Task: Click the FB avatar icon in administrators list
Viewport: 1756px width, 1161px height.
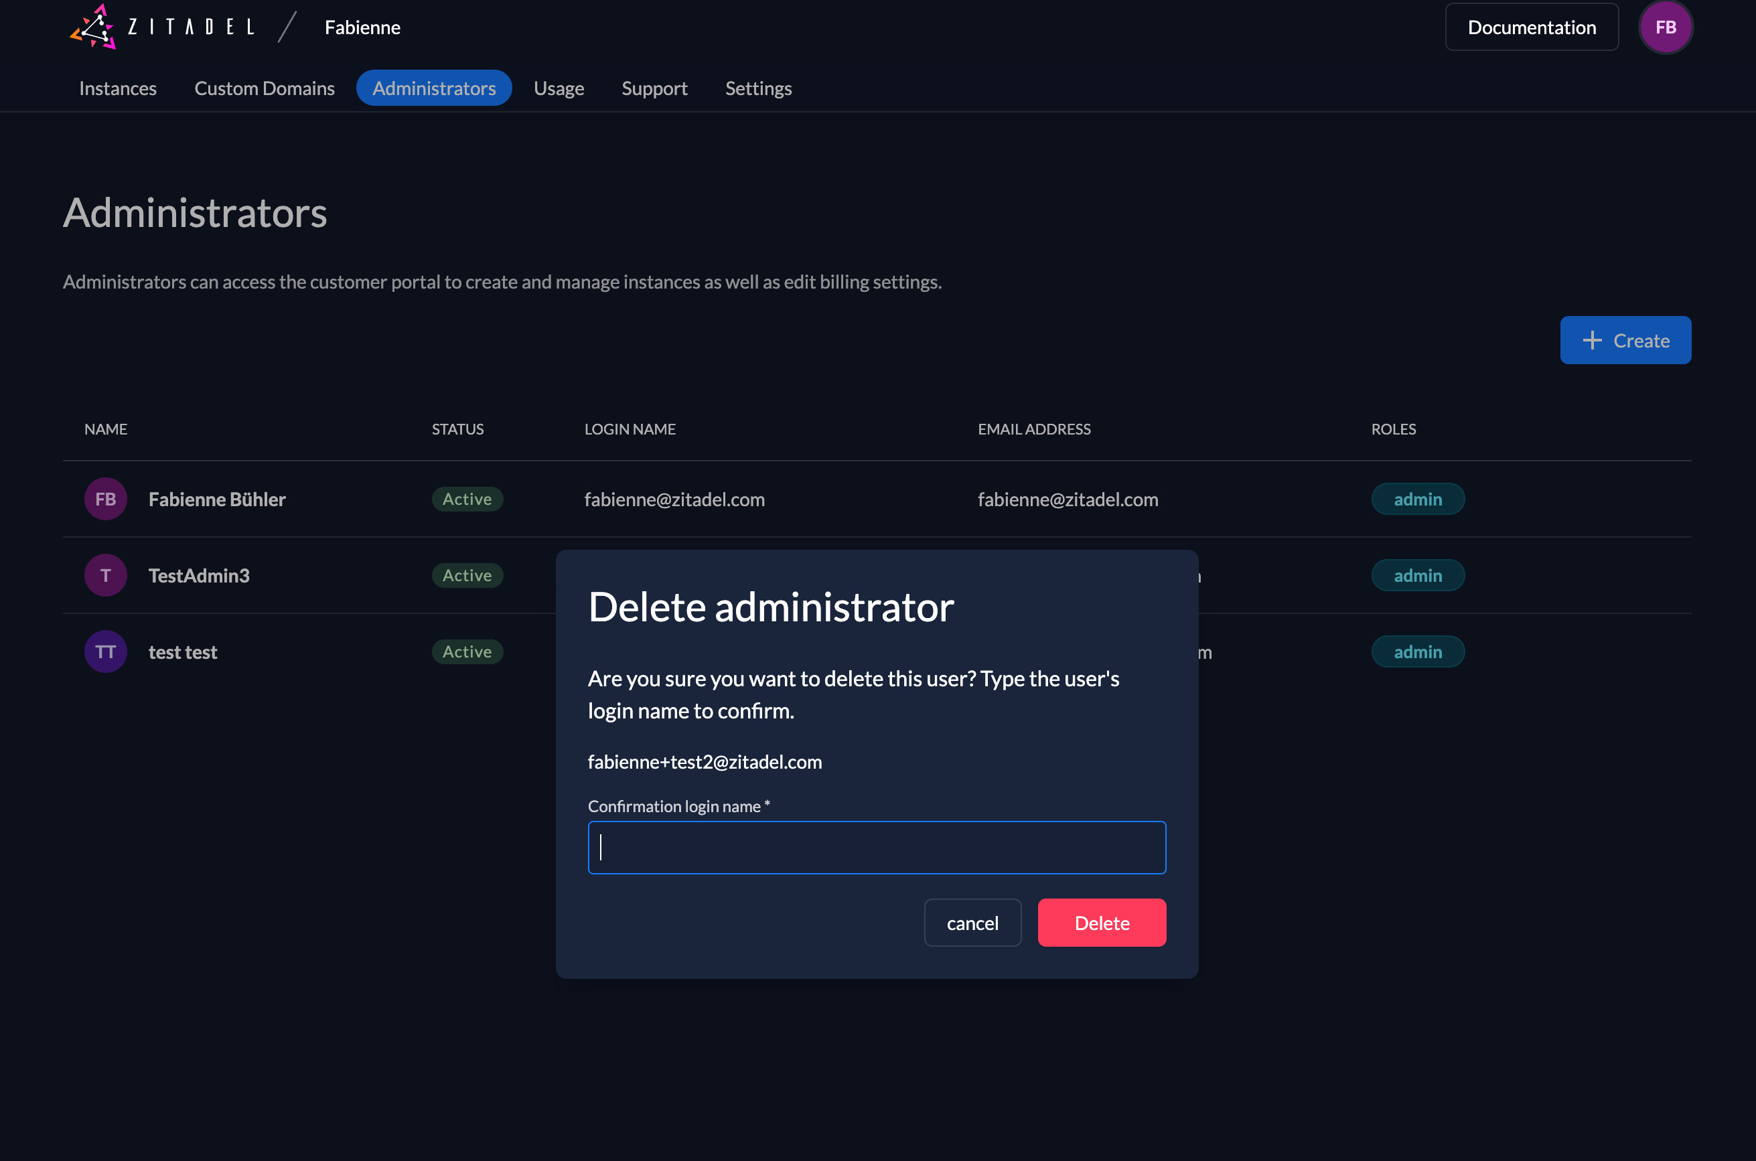Action: tap(105, 497)
